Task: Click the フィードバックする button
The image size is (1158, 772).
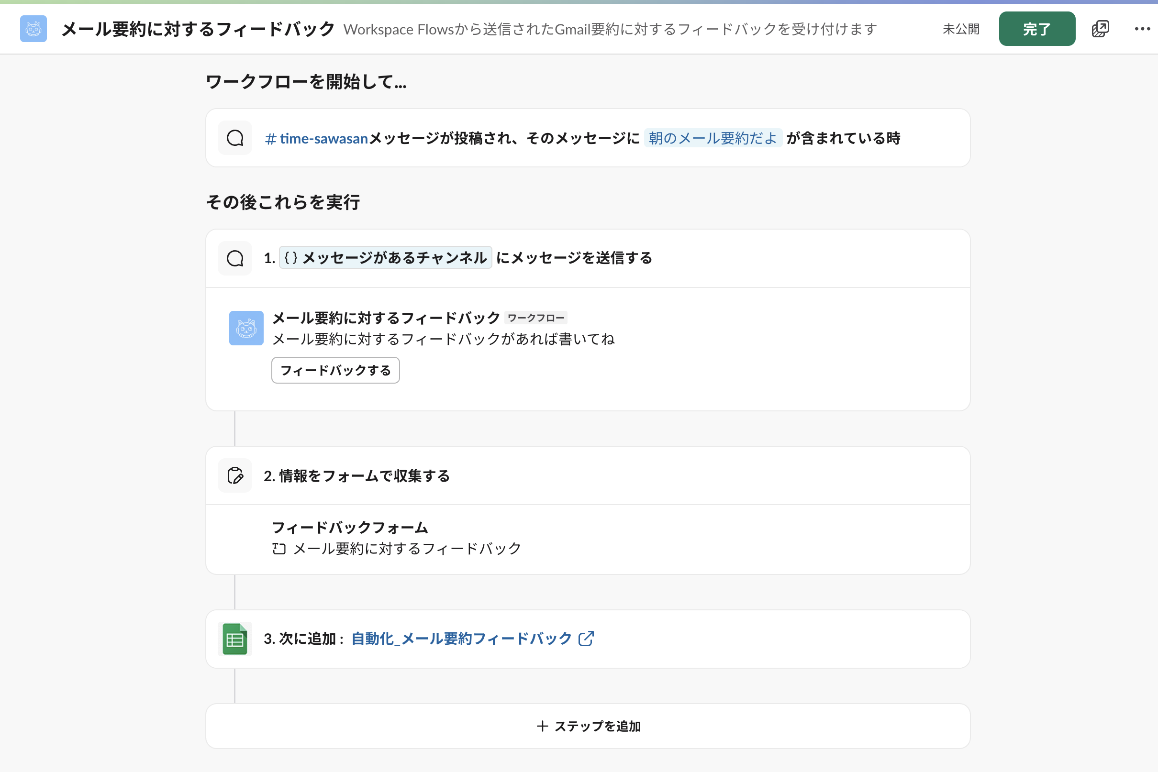Action: click(x=335, y=370)
